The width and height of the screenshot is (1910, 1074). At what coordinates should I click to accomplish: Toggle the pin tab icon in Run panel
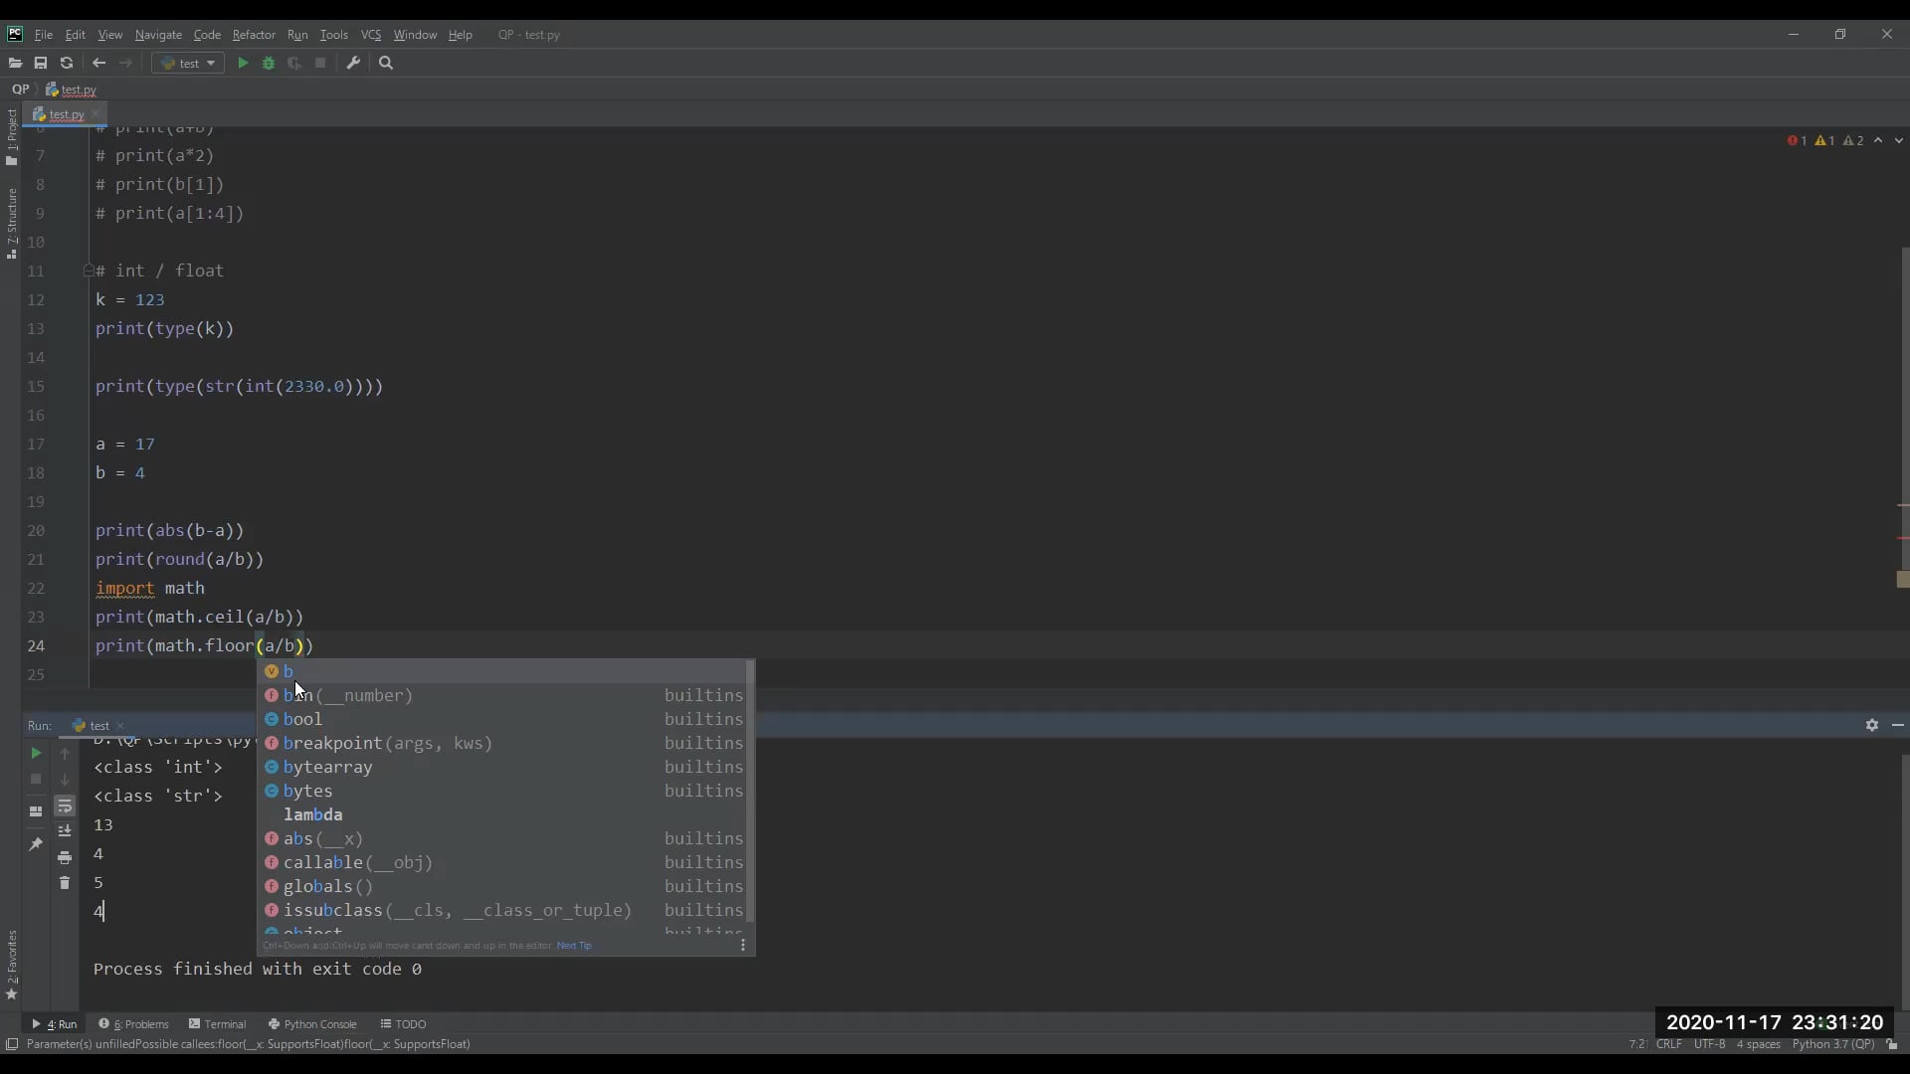point(36,844)
